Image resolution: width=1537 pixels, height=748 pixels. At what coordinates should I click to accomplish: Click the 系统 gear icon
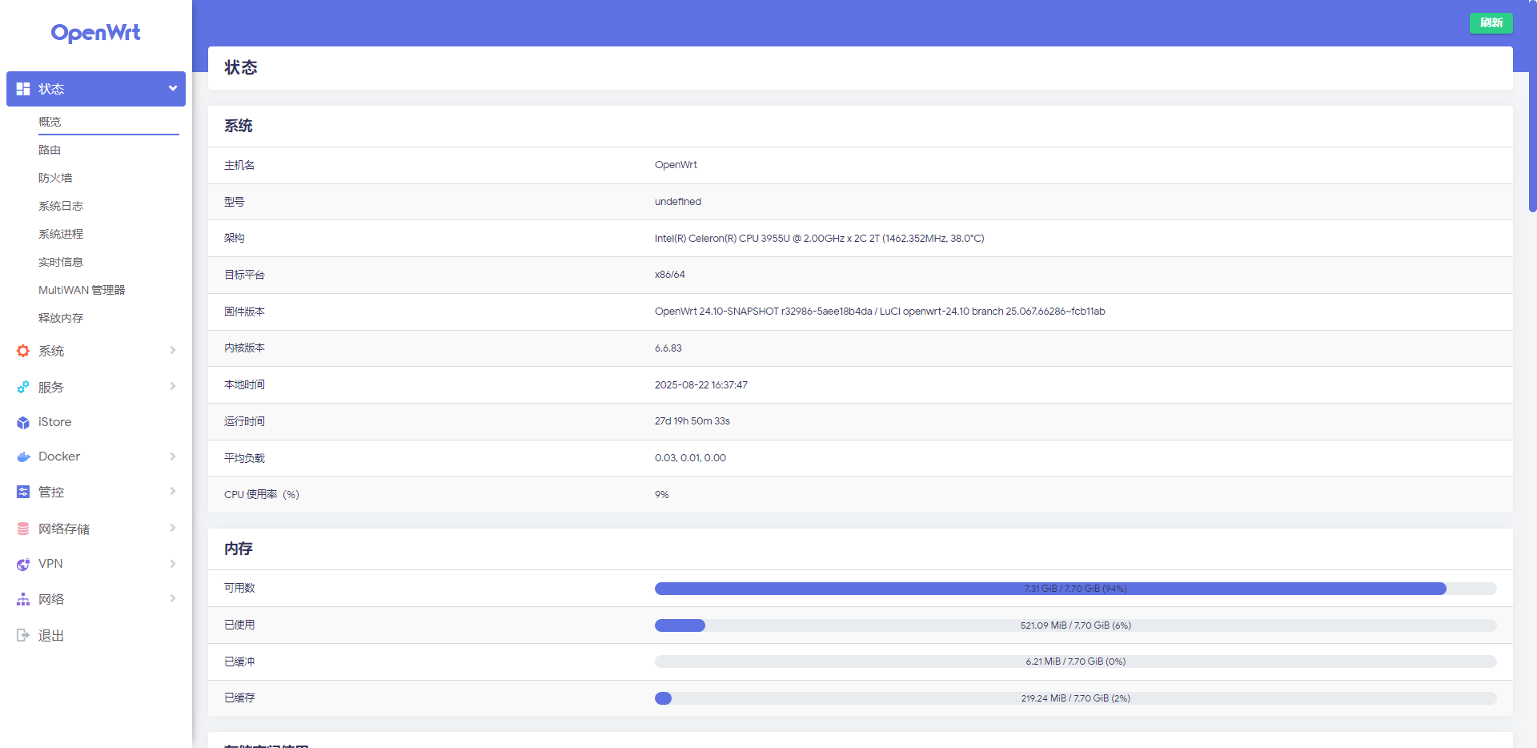point(23,351)
